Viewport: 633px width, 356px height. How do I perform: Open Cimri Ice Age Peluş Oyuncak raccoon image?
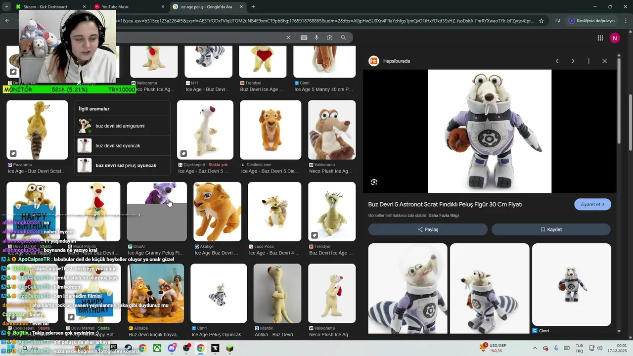point(219,293)
